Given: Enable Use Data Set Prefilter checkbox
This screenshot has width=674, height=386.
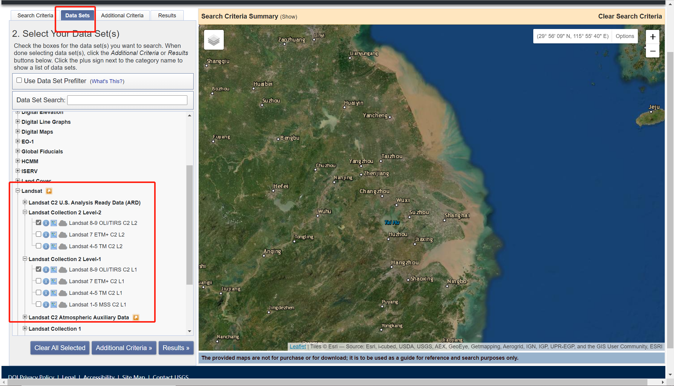Looking at the screenshot, I should pyautogui.click(x=19, y=80).
